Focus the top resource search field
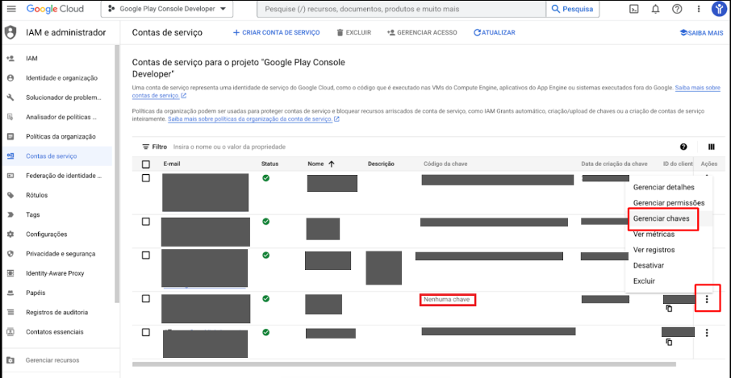 401,9
